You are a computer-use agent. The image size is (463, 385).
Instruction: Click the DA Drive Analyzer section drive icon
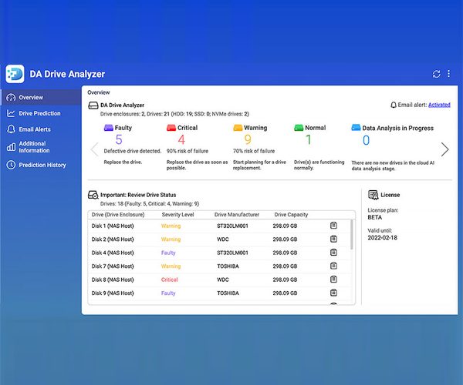93,105
